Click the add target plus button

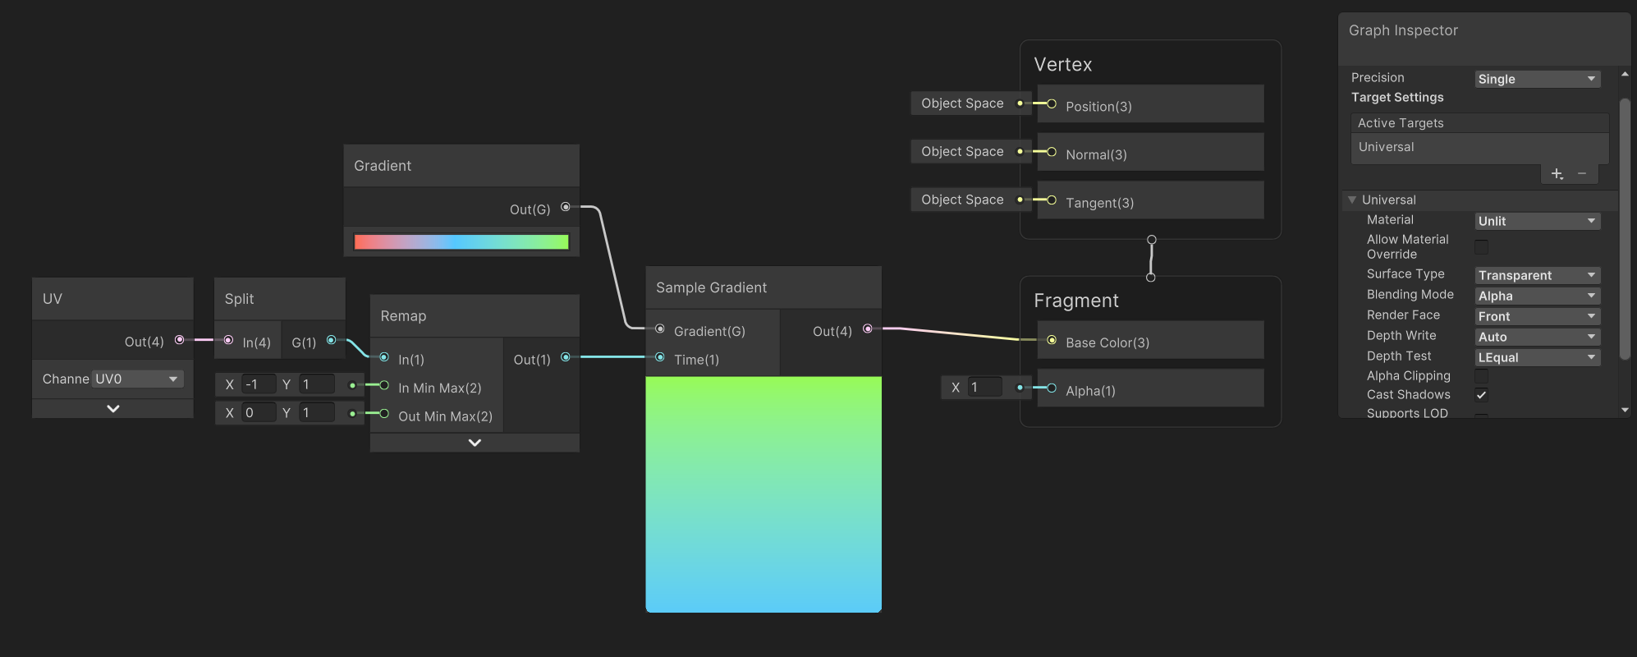pyautogui.click(x=1557, y=173)
